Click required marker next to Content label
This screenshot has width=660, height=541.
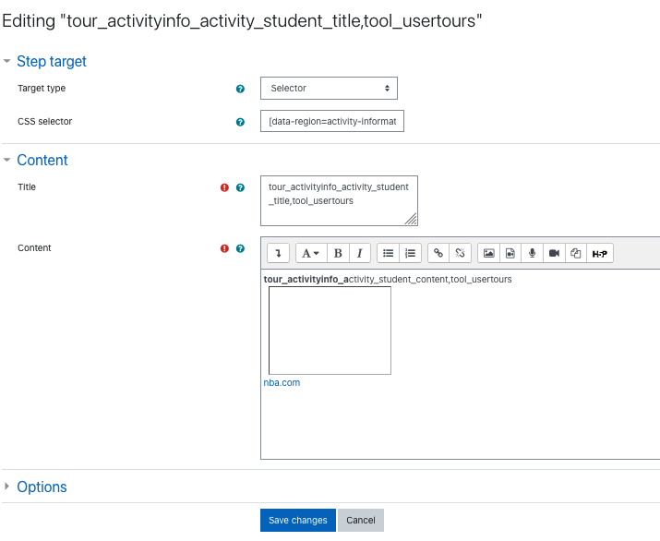[x=224, y=249]
